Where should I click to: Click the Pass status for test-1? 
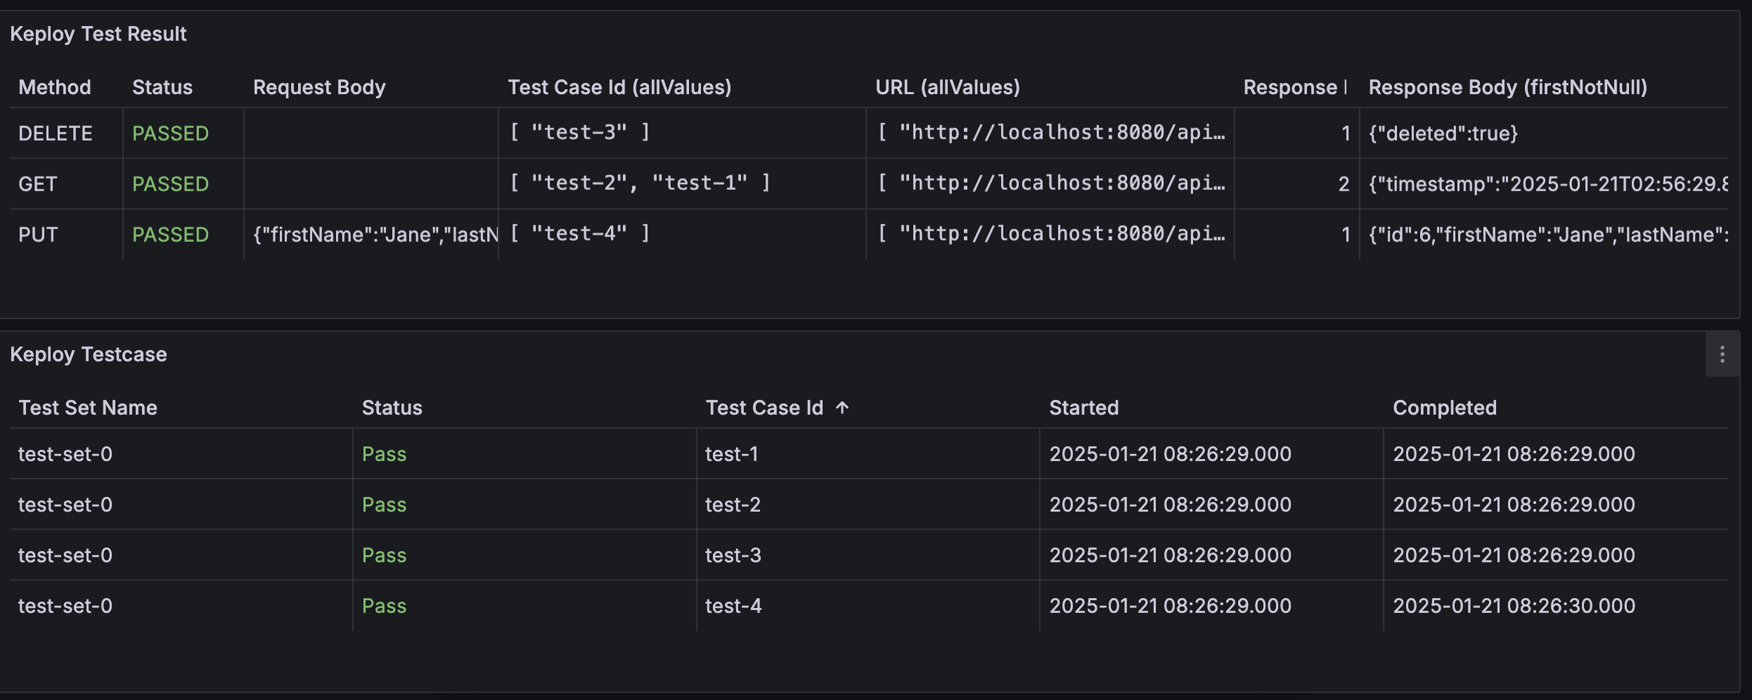pos(384,454)
